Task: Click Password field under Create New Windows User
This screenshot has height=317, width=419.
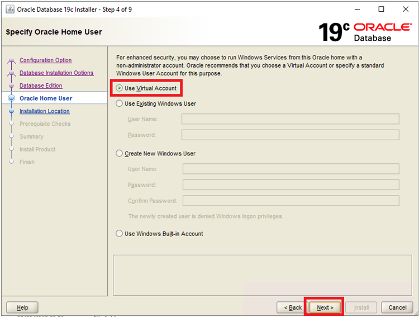Action: coord(291,185)
